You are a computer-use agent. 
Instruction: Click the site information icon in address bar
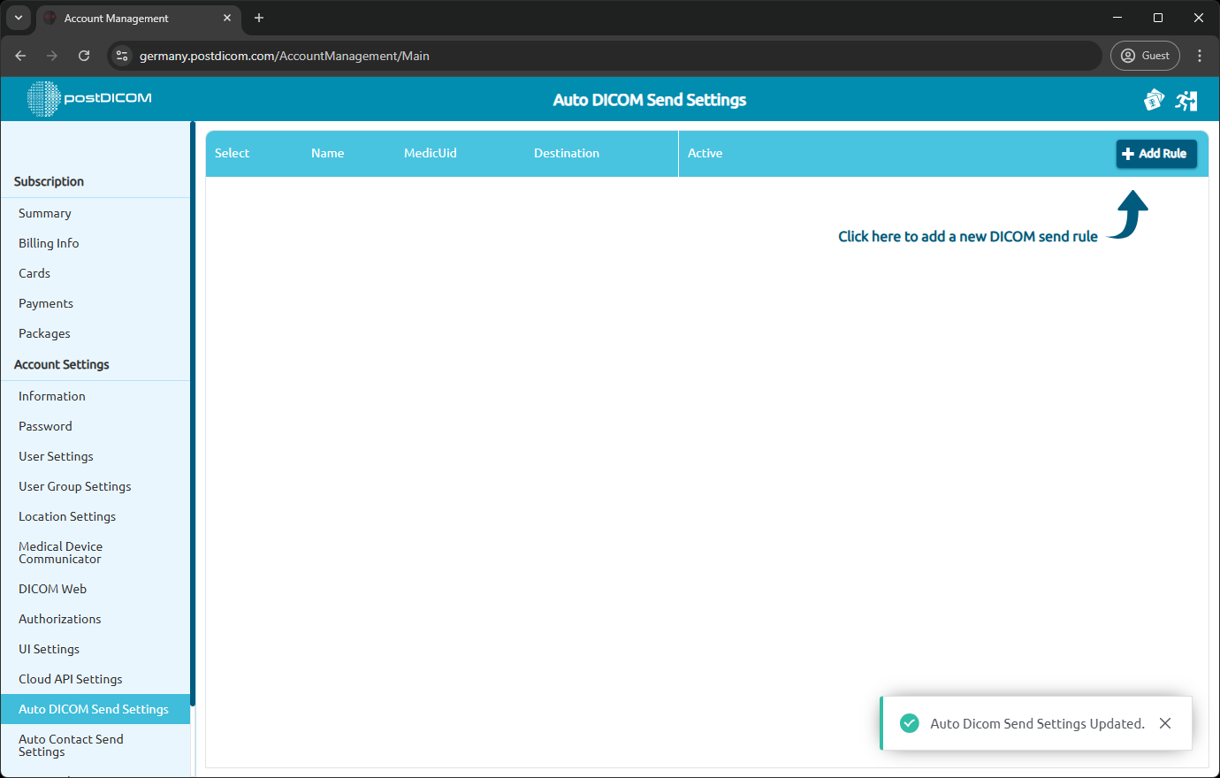click(120, 55)
